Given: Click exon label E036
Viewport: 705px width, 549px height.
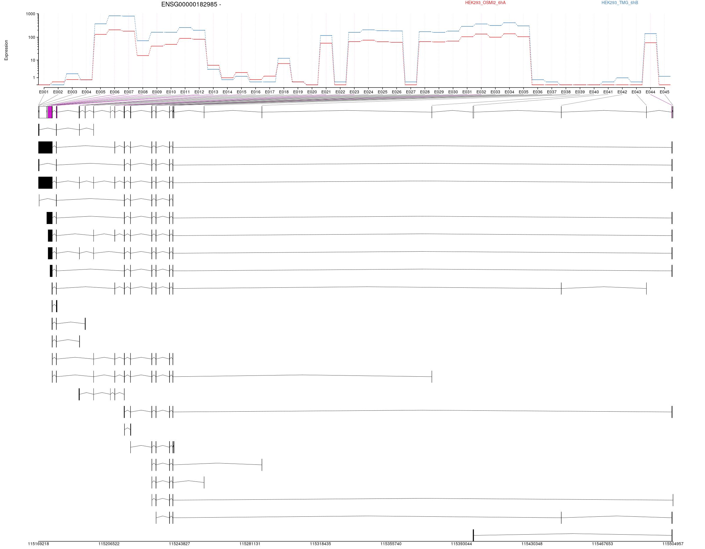Looking at the screenshot, I should 538,92.
